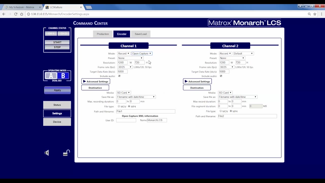Open Channel 1 Media SD Card dropdown
The width and height of the screenshot is (325, 183).
(123, 93)
